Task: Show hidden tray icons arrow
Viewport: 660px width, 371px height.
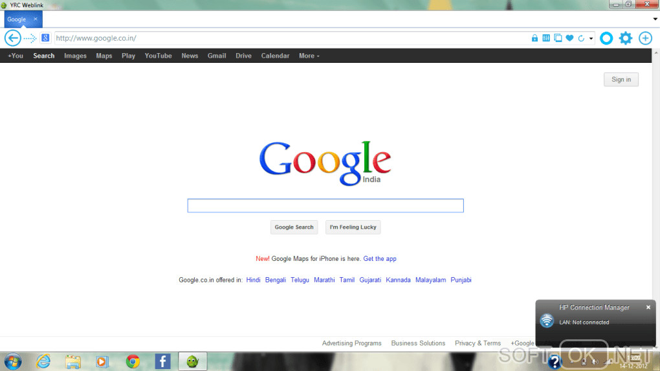Action: pyautogui.click(x=571, y=362)
